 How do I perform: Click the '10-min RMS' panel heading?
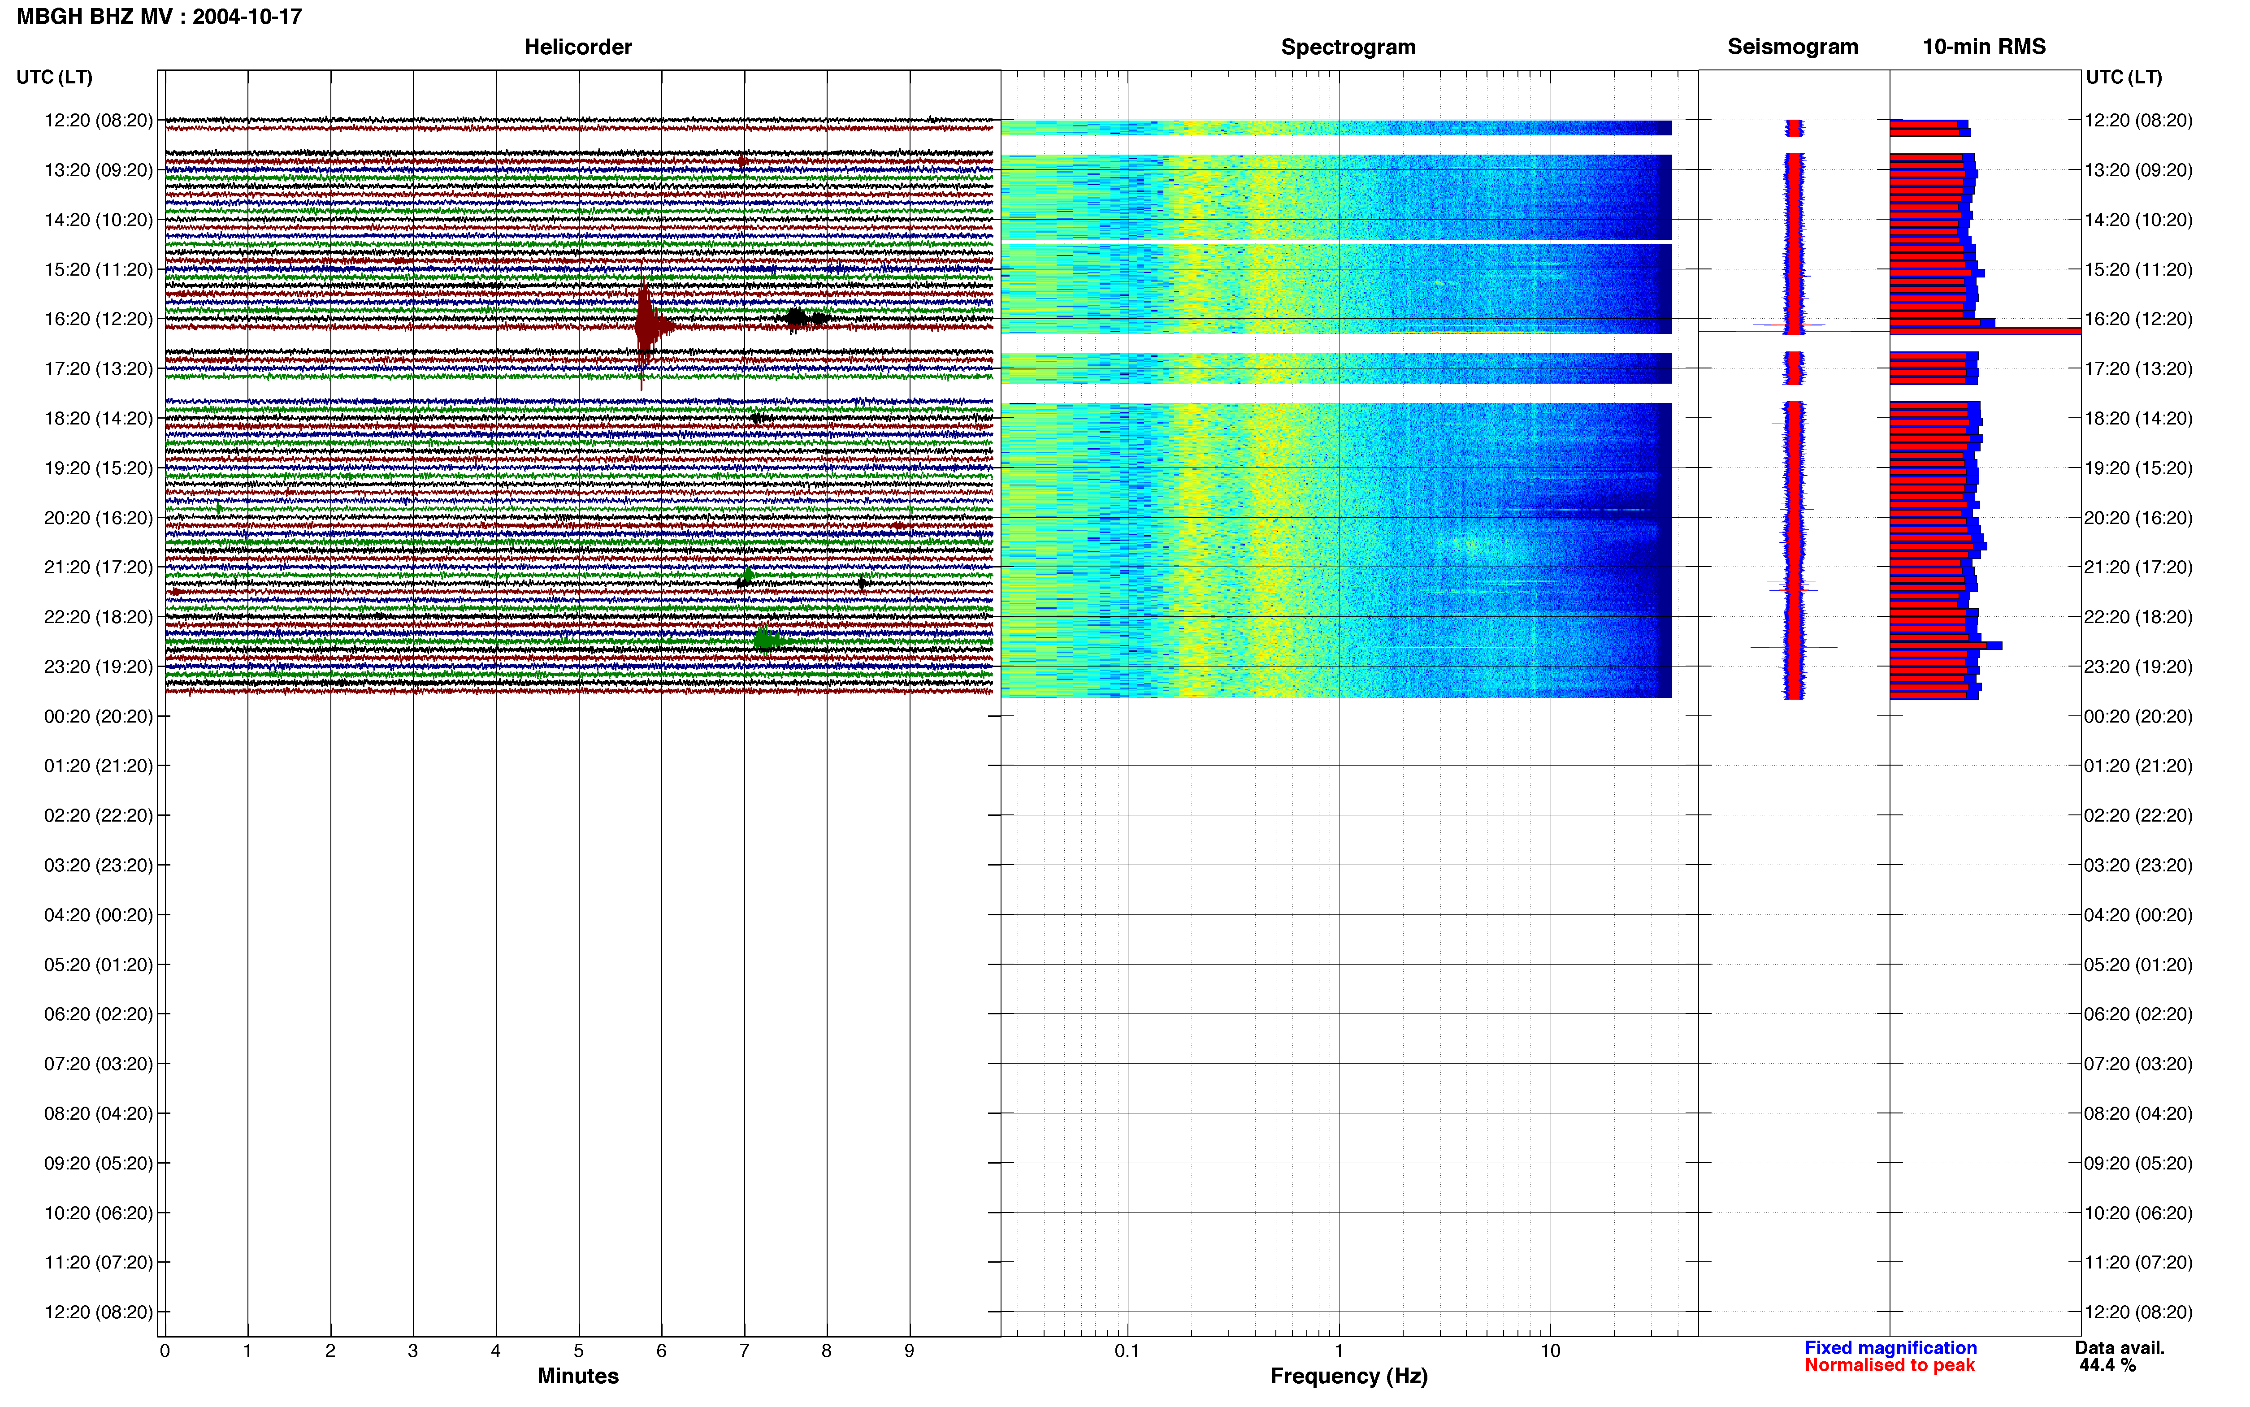click(x=1984, y=48)
